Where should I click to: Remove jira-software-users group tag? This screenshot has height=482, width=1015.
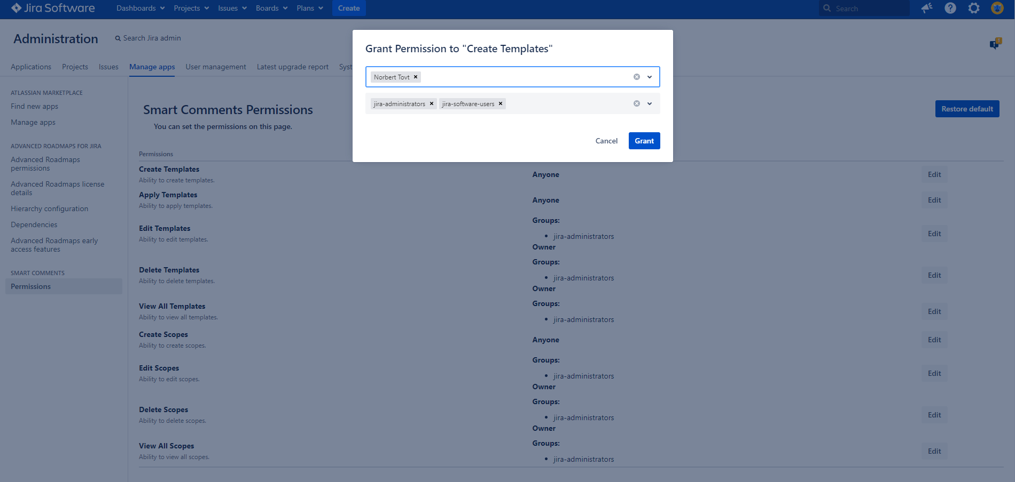point(501,103)
